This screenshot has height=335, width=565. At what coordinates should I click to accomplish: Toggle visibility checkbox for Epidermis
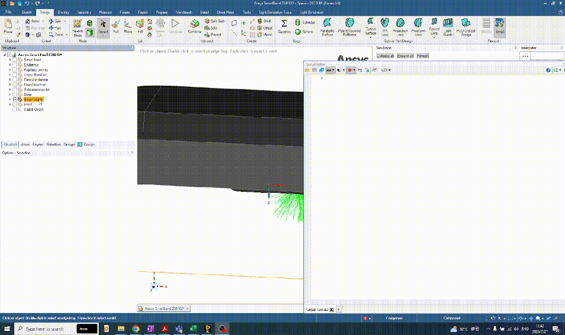click(15, 65)
